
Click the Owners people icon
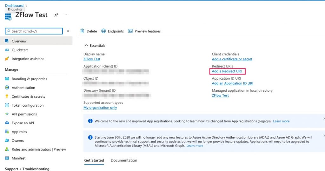(7, 140)
